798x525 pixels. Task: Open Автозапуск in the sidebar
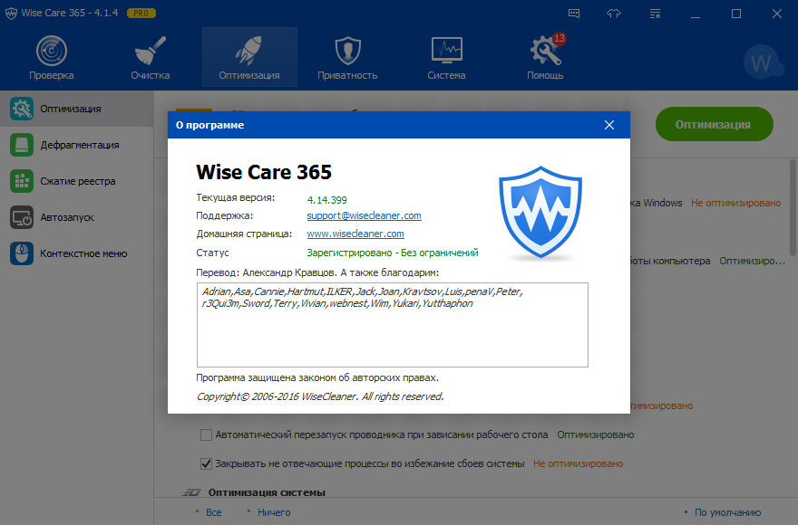click(66, 217)
